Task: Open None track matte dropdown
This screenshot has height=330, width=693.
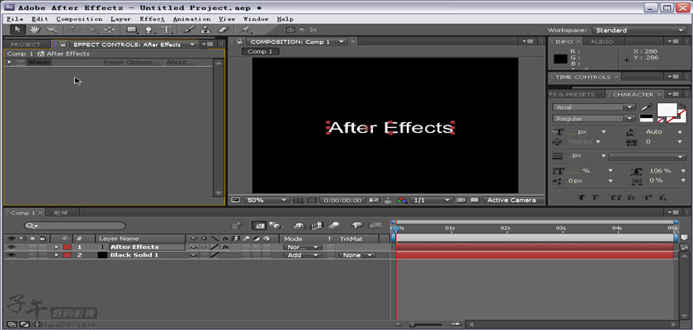Action: coord(357,255)
